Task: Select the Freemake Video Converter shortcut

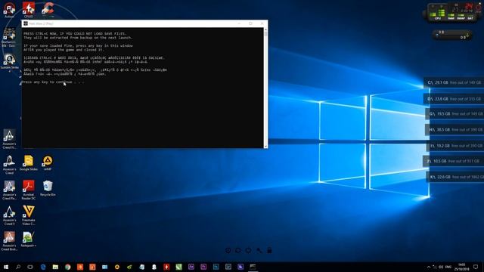Action: point(29,215)
